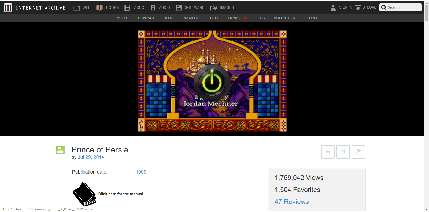
Task: Click the scrollbar down arrow
Action: point(427,209)
